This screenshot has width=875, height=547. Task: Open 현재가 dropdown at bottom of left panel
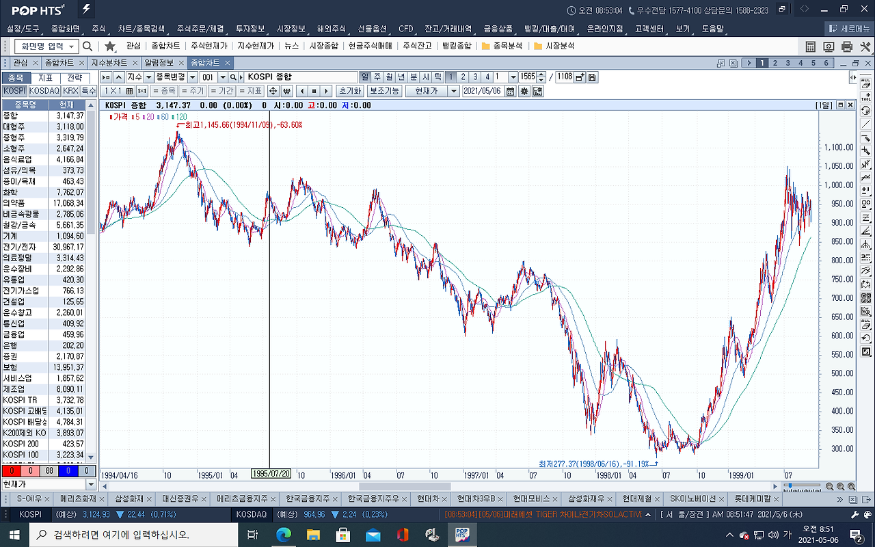(91, 484)
